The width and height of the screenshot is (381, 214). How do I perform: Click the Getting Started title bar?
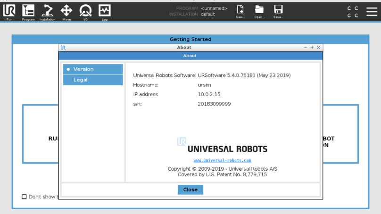coord(190,39)
